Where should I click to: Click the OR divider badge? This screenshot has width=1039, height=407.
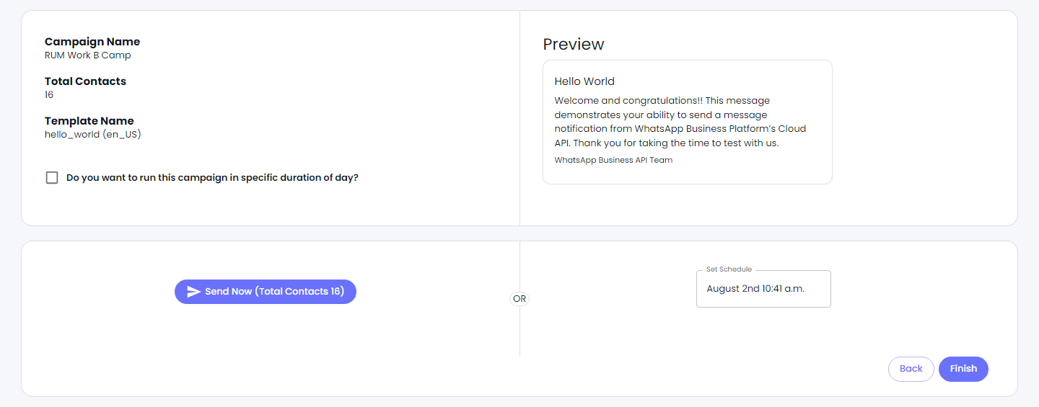[x=519, y=298]
